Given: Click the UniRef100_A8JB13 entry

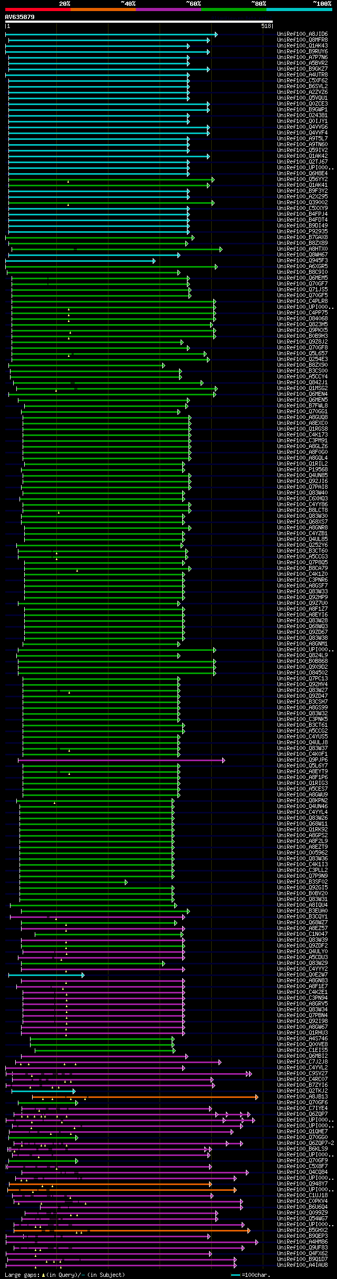Looking at the screenshot, I should (x=302, y=1097).
